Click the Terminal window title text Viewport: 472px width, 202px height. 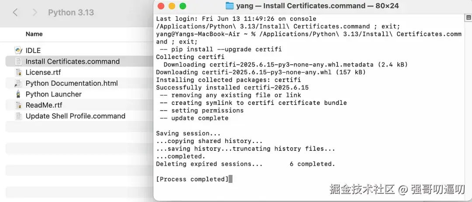(318, 6)
